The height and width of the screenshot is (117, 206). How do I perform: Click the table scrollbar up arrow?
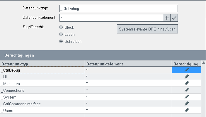pos(203,62)
